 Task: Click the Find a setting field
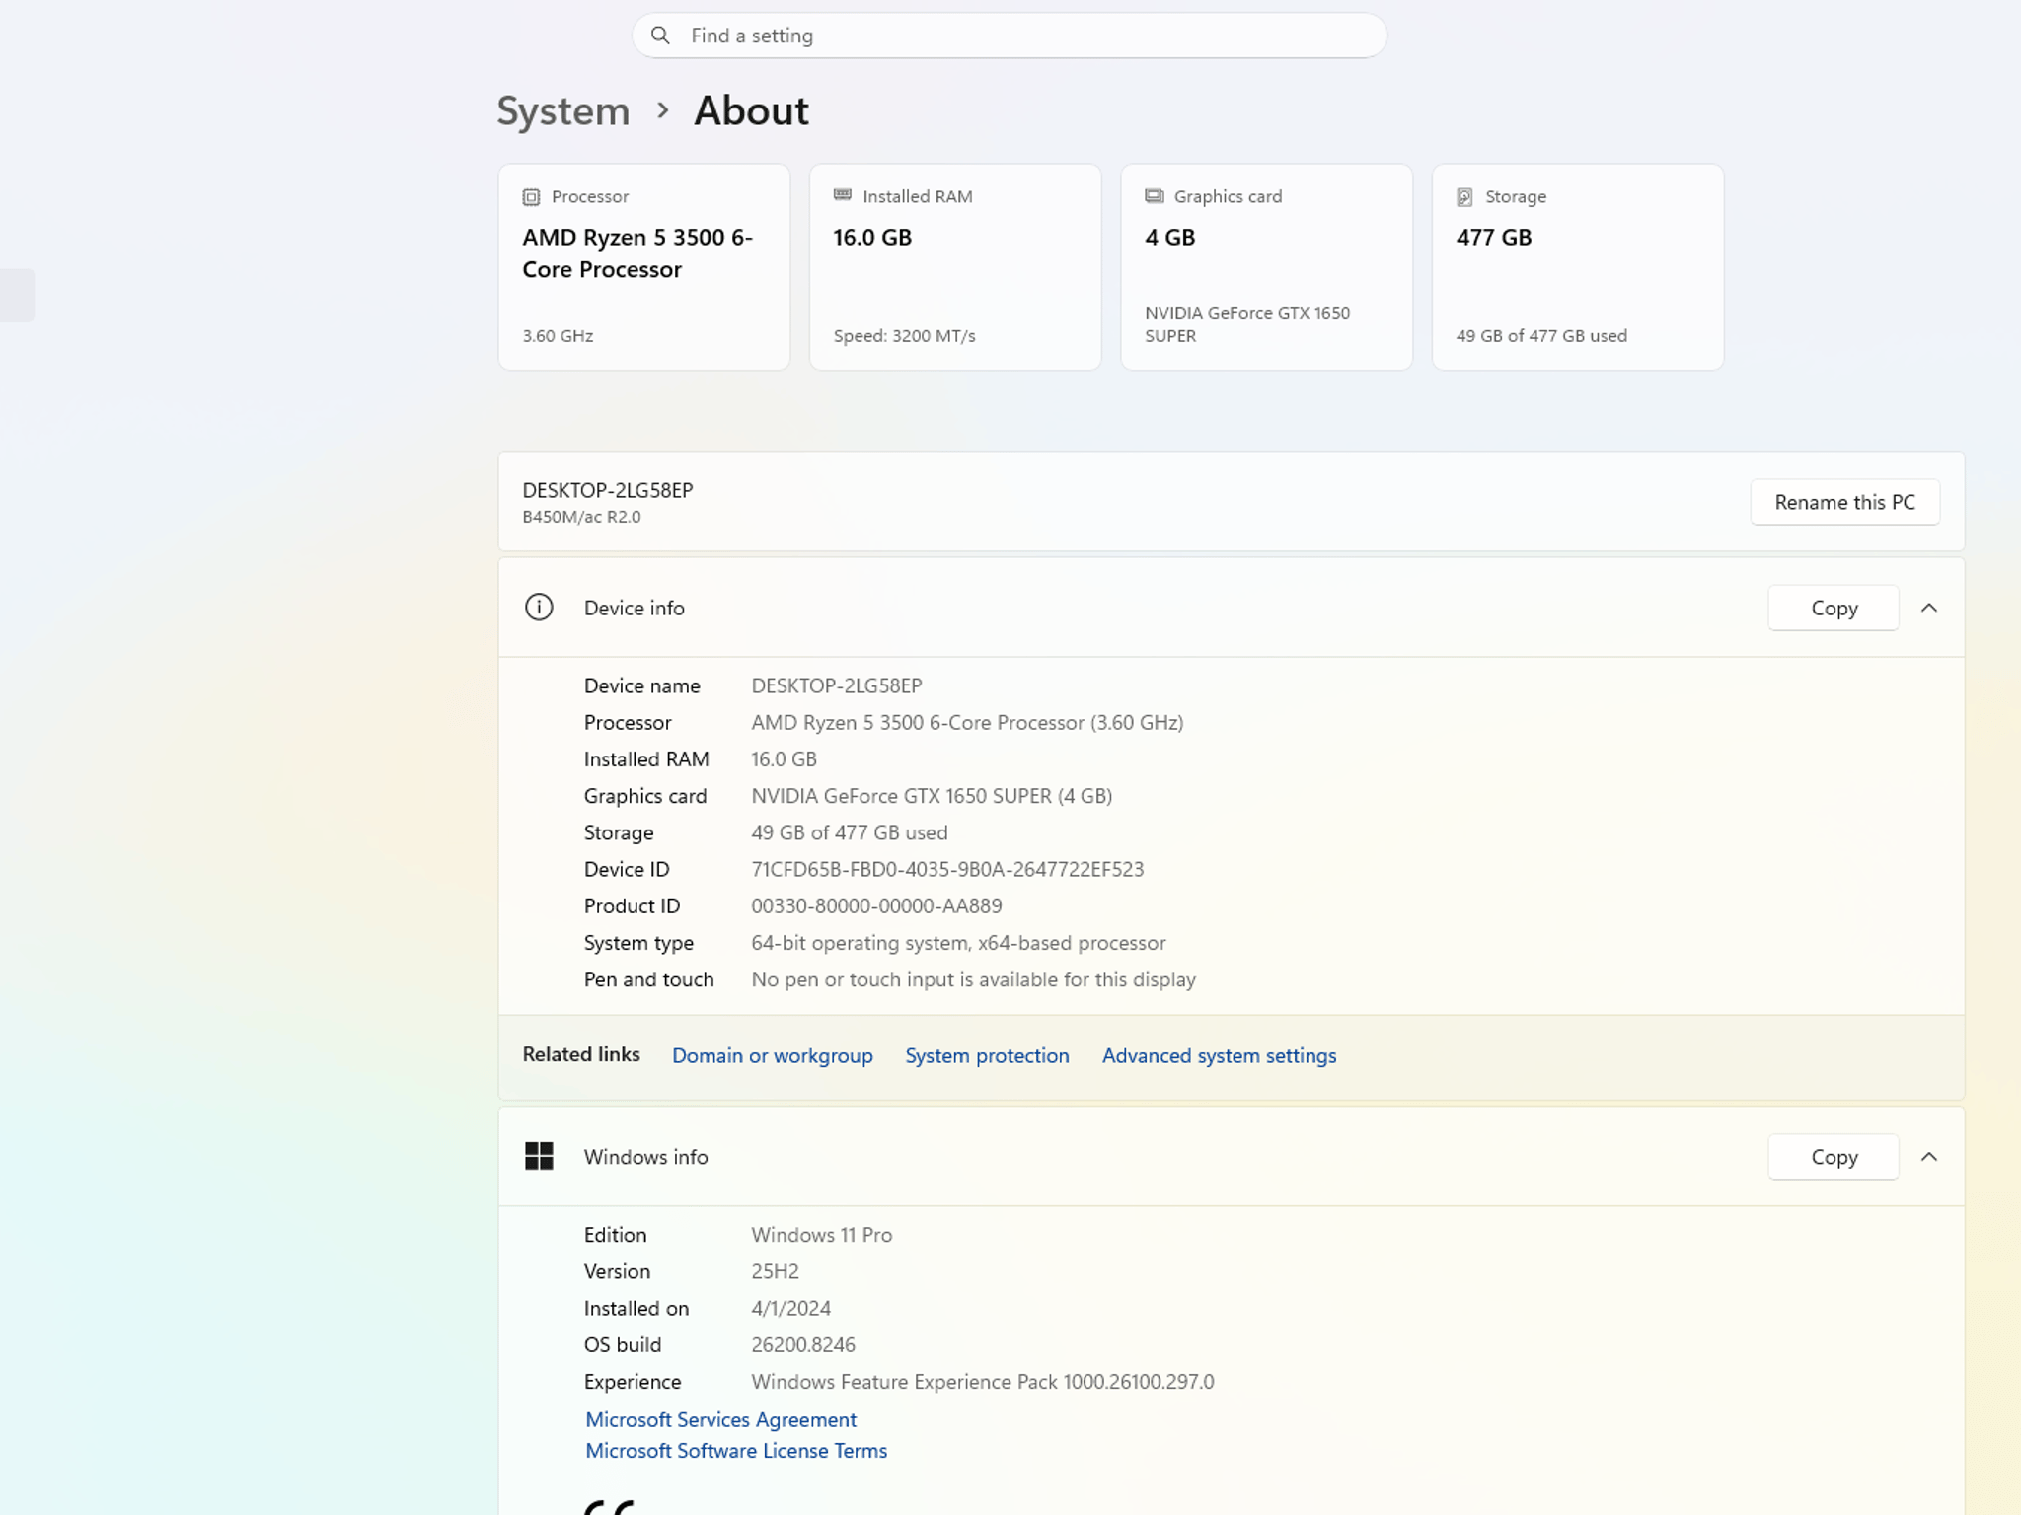point(1010,36)
